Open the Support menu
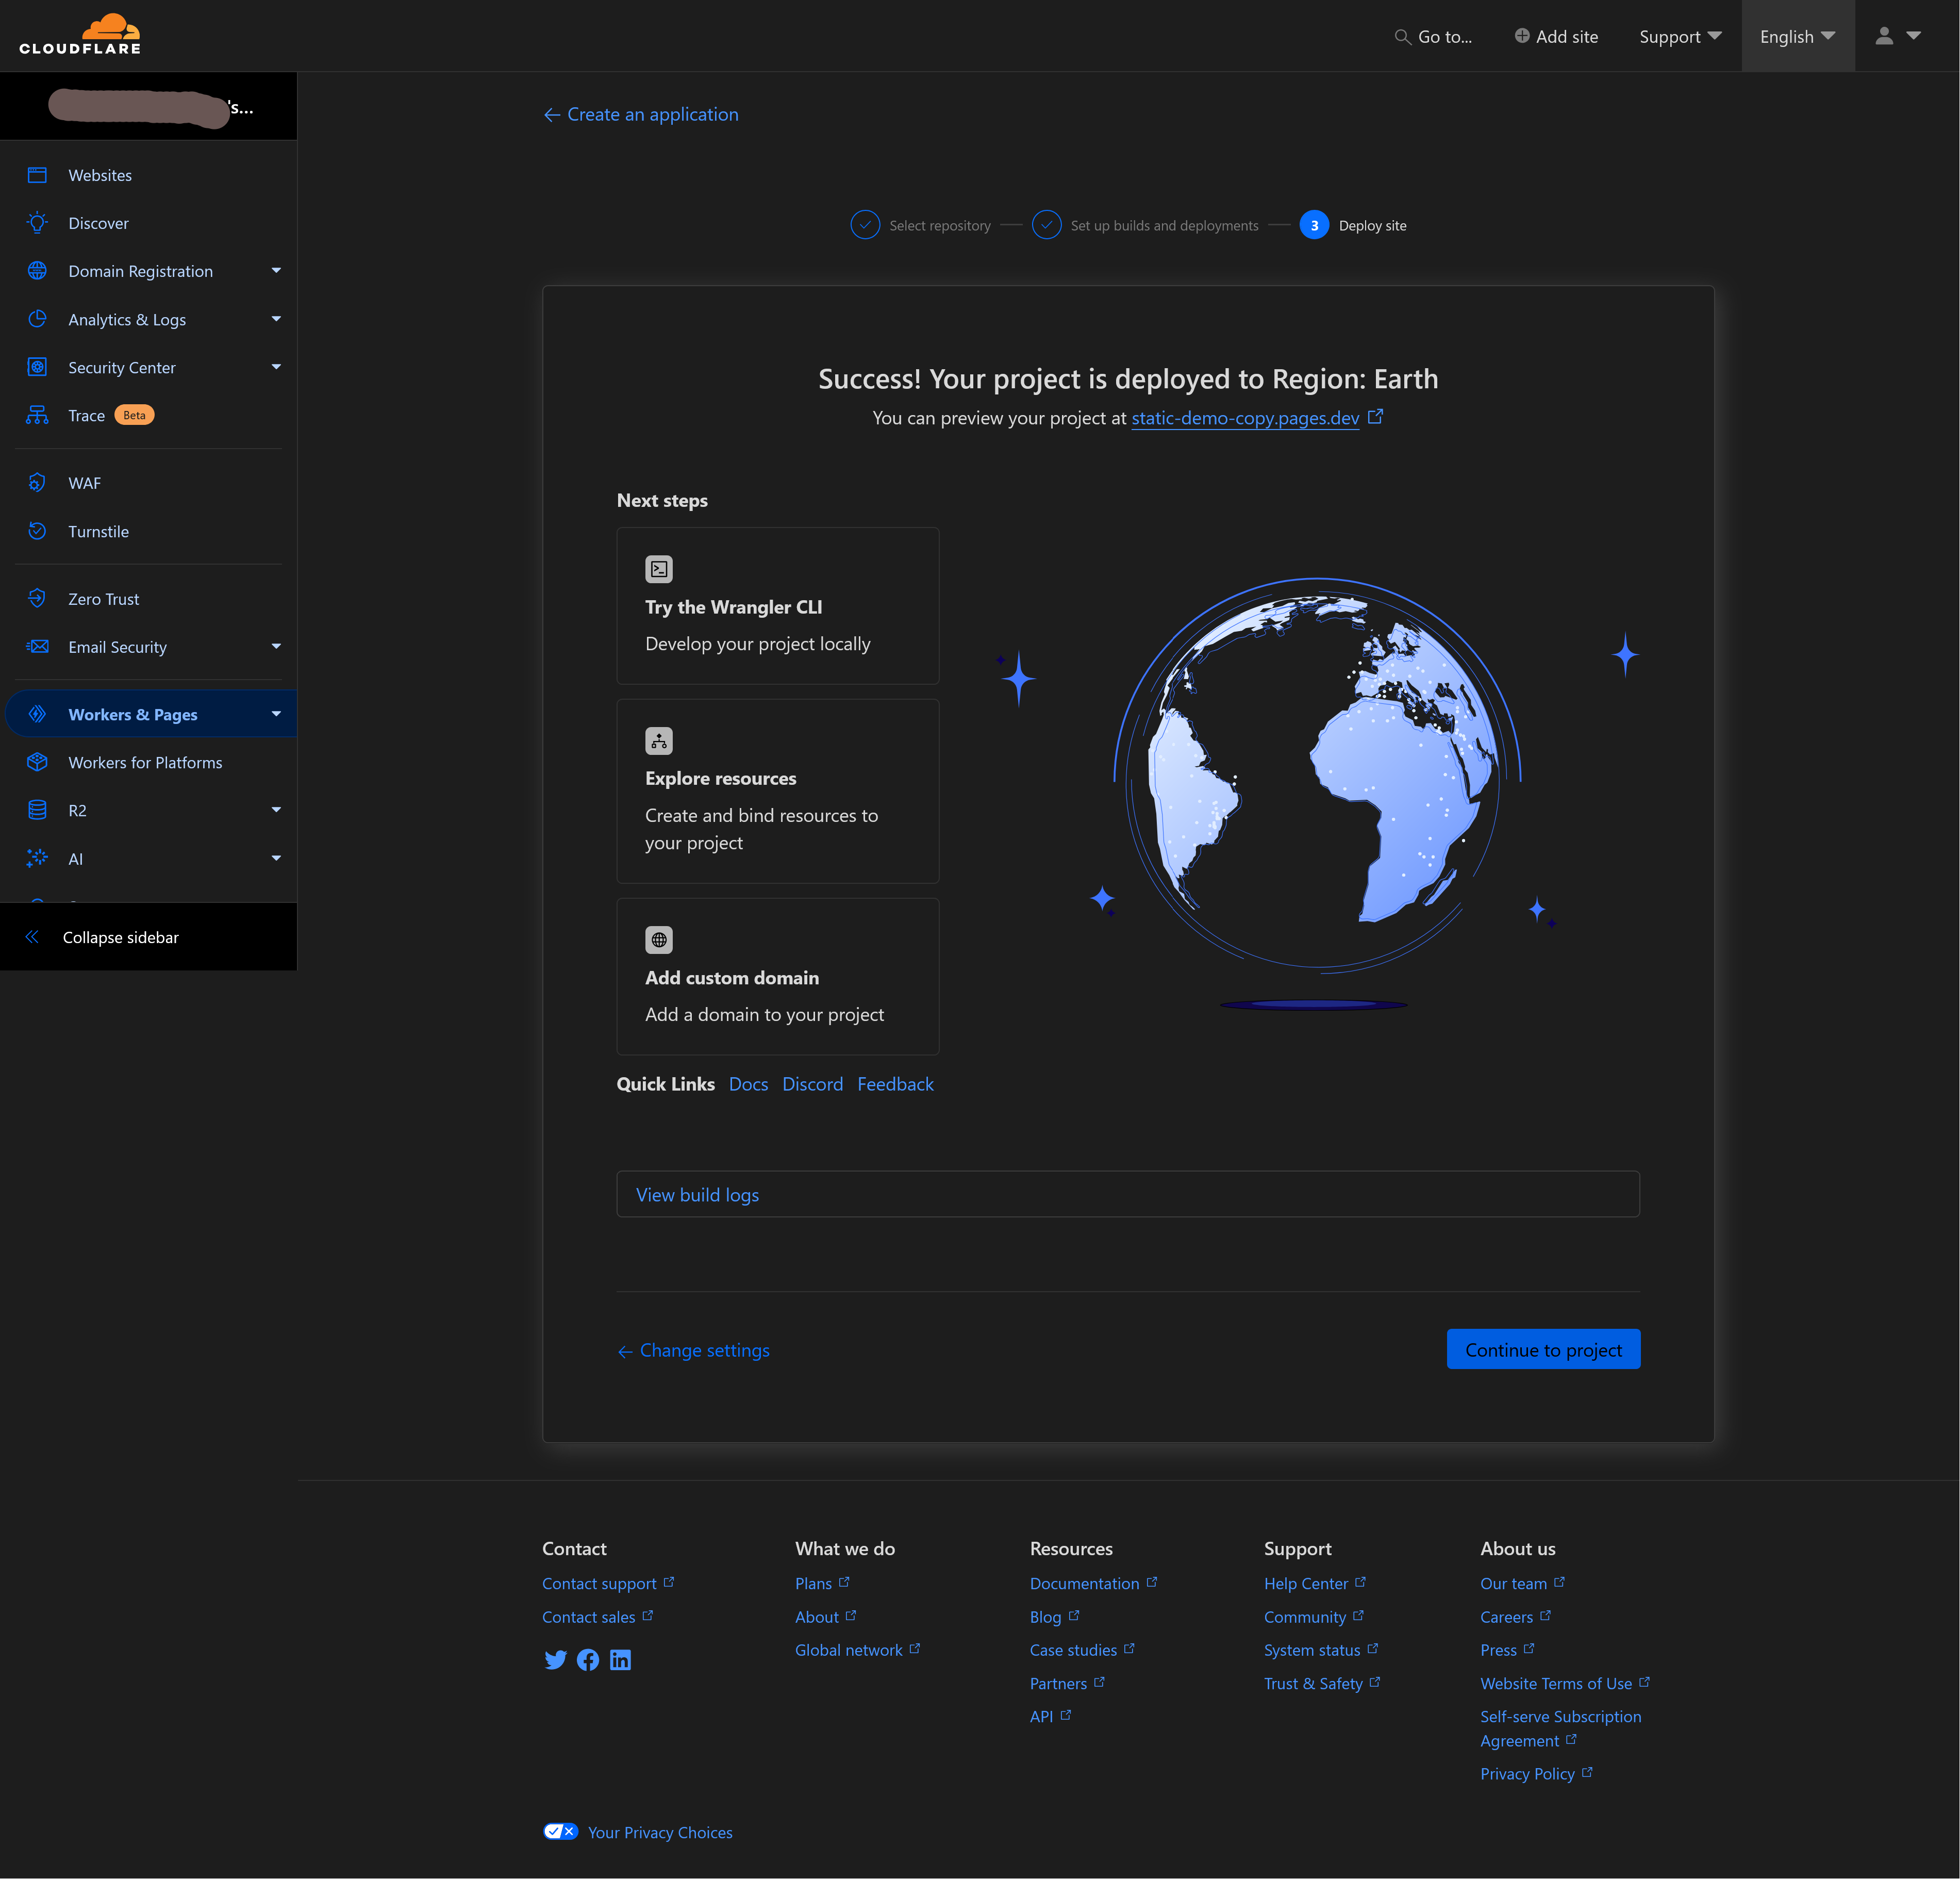The image size is (1960, 1879). click(1679, 36)
